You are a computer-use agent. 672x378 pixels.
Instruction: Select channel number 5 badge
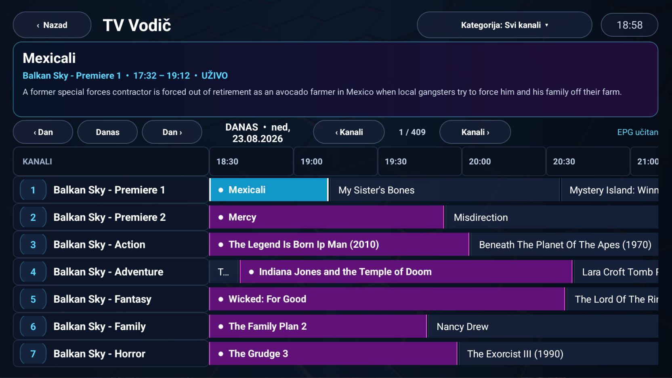[33, 299]
